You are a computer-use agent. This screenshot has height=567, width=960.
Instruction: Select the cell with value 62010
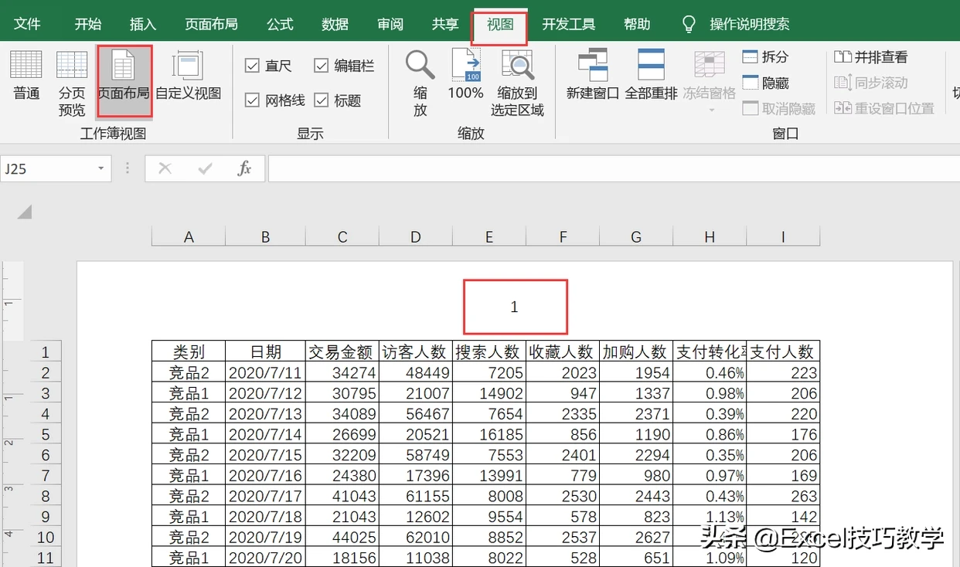(x=416, y=537)
